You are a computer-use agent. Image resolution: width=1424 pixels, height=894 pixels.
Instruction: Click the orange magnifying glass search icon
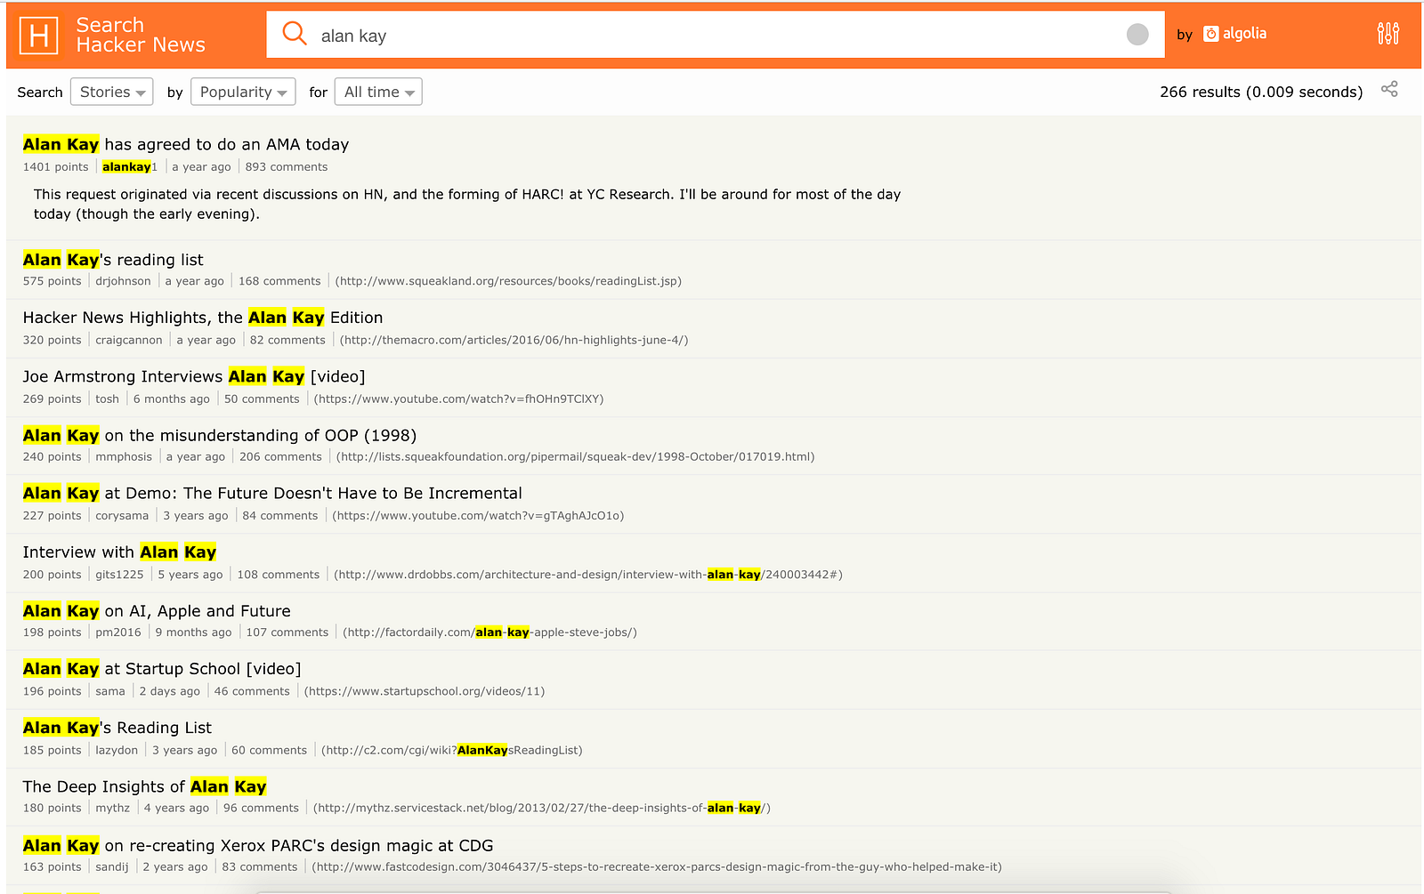295,34
